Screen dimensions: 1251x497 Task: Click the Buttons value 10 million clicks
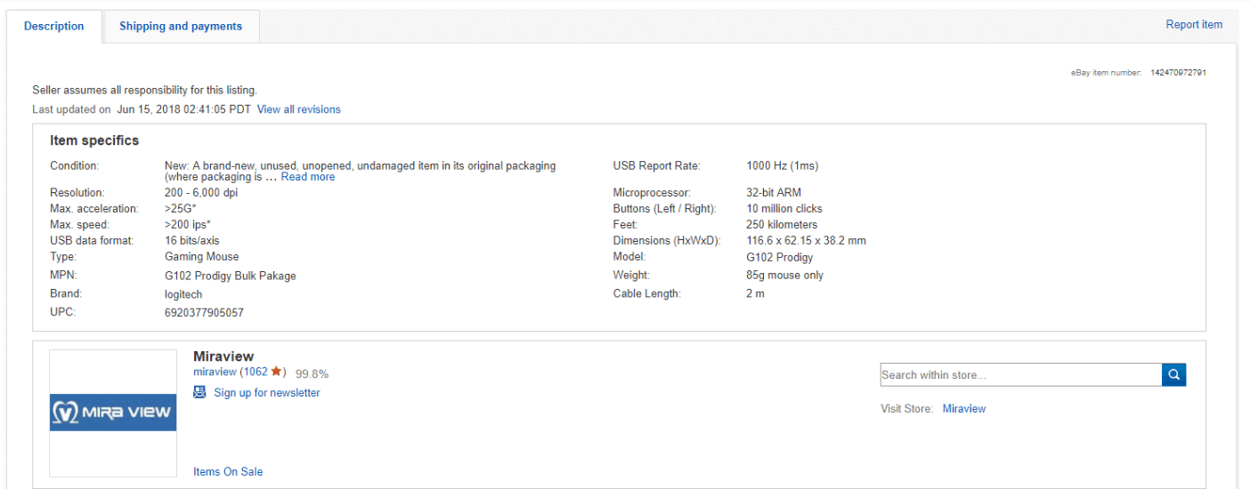coord(784,209)
